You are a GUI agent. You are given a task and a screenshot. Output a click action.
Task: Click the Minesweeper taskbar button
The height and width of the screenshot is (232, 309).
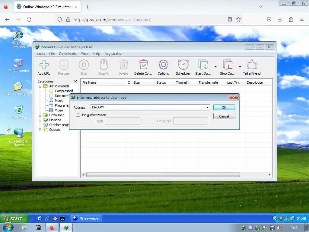click(86, 218)
